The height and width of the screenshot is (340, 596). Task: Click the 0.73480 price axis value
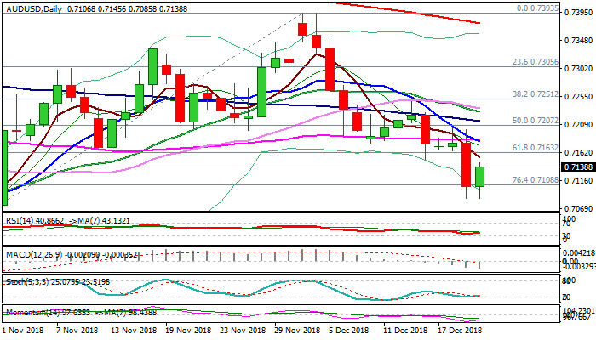(579, 41)
